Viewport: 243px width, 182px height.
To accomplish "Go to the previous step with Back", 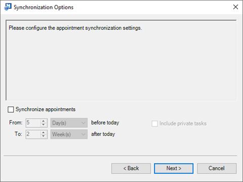I will tap(131, 168).
